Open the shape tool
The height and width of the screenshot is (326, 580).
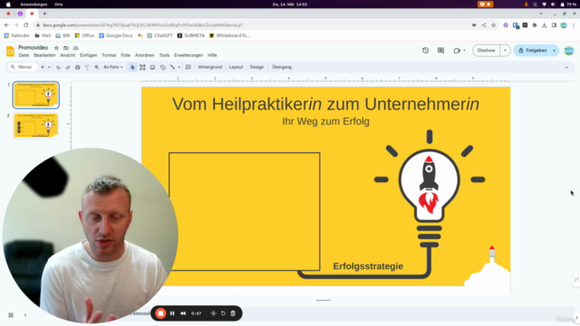pos(163,67)
